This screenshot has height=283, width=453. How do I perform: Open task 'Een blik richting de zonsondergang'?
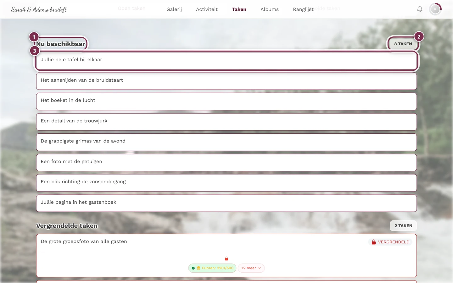tap(226, 183)
